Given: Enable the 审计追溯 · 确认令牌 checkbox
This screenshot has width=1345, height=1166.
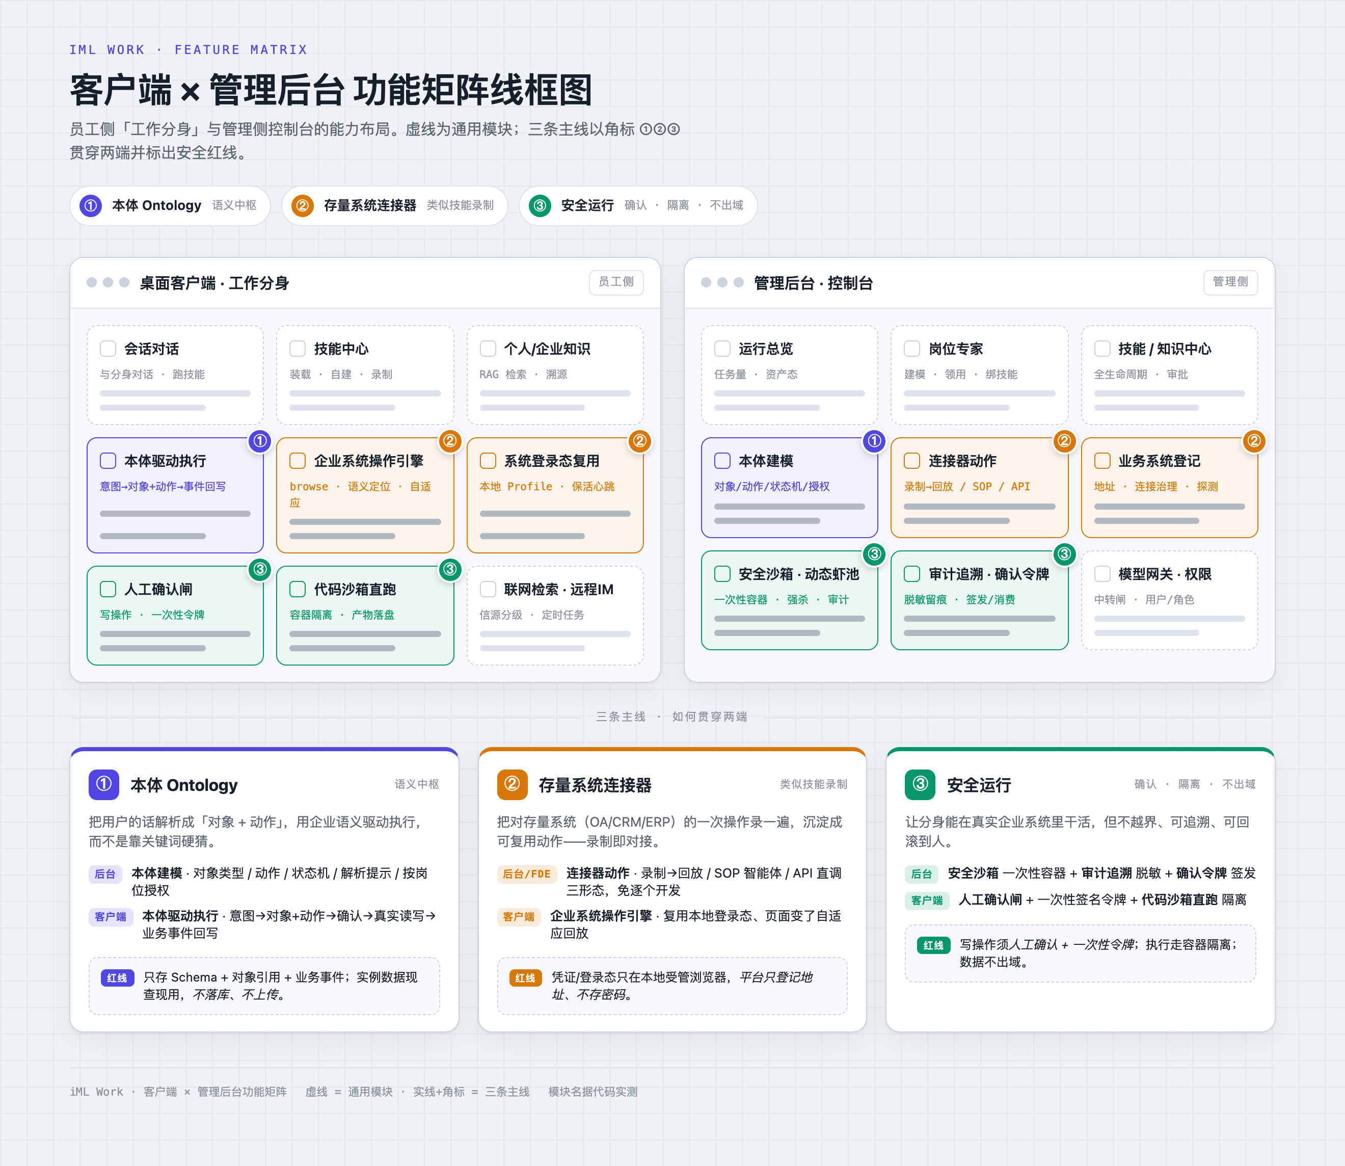Looking at the screenshot, I should [x=912, y=574].
